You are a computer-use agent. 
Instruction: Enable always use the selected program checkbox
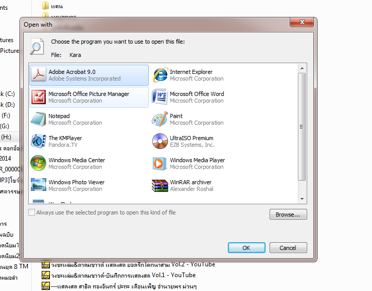[31, 212]
